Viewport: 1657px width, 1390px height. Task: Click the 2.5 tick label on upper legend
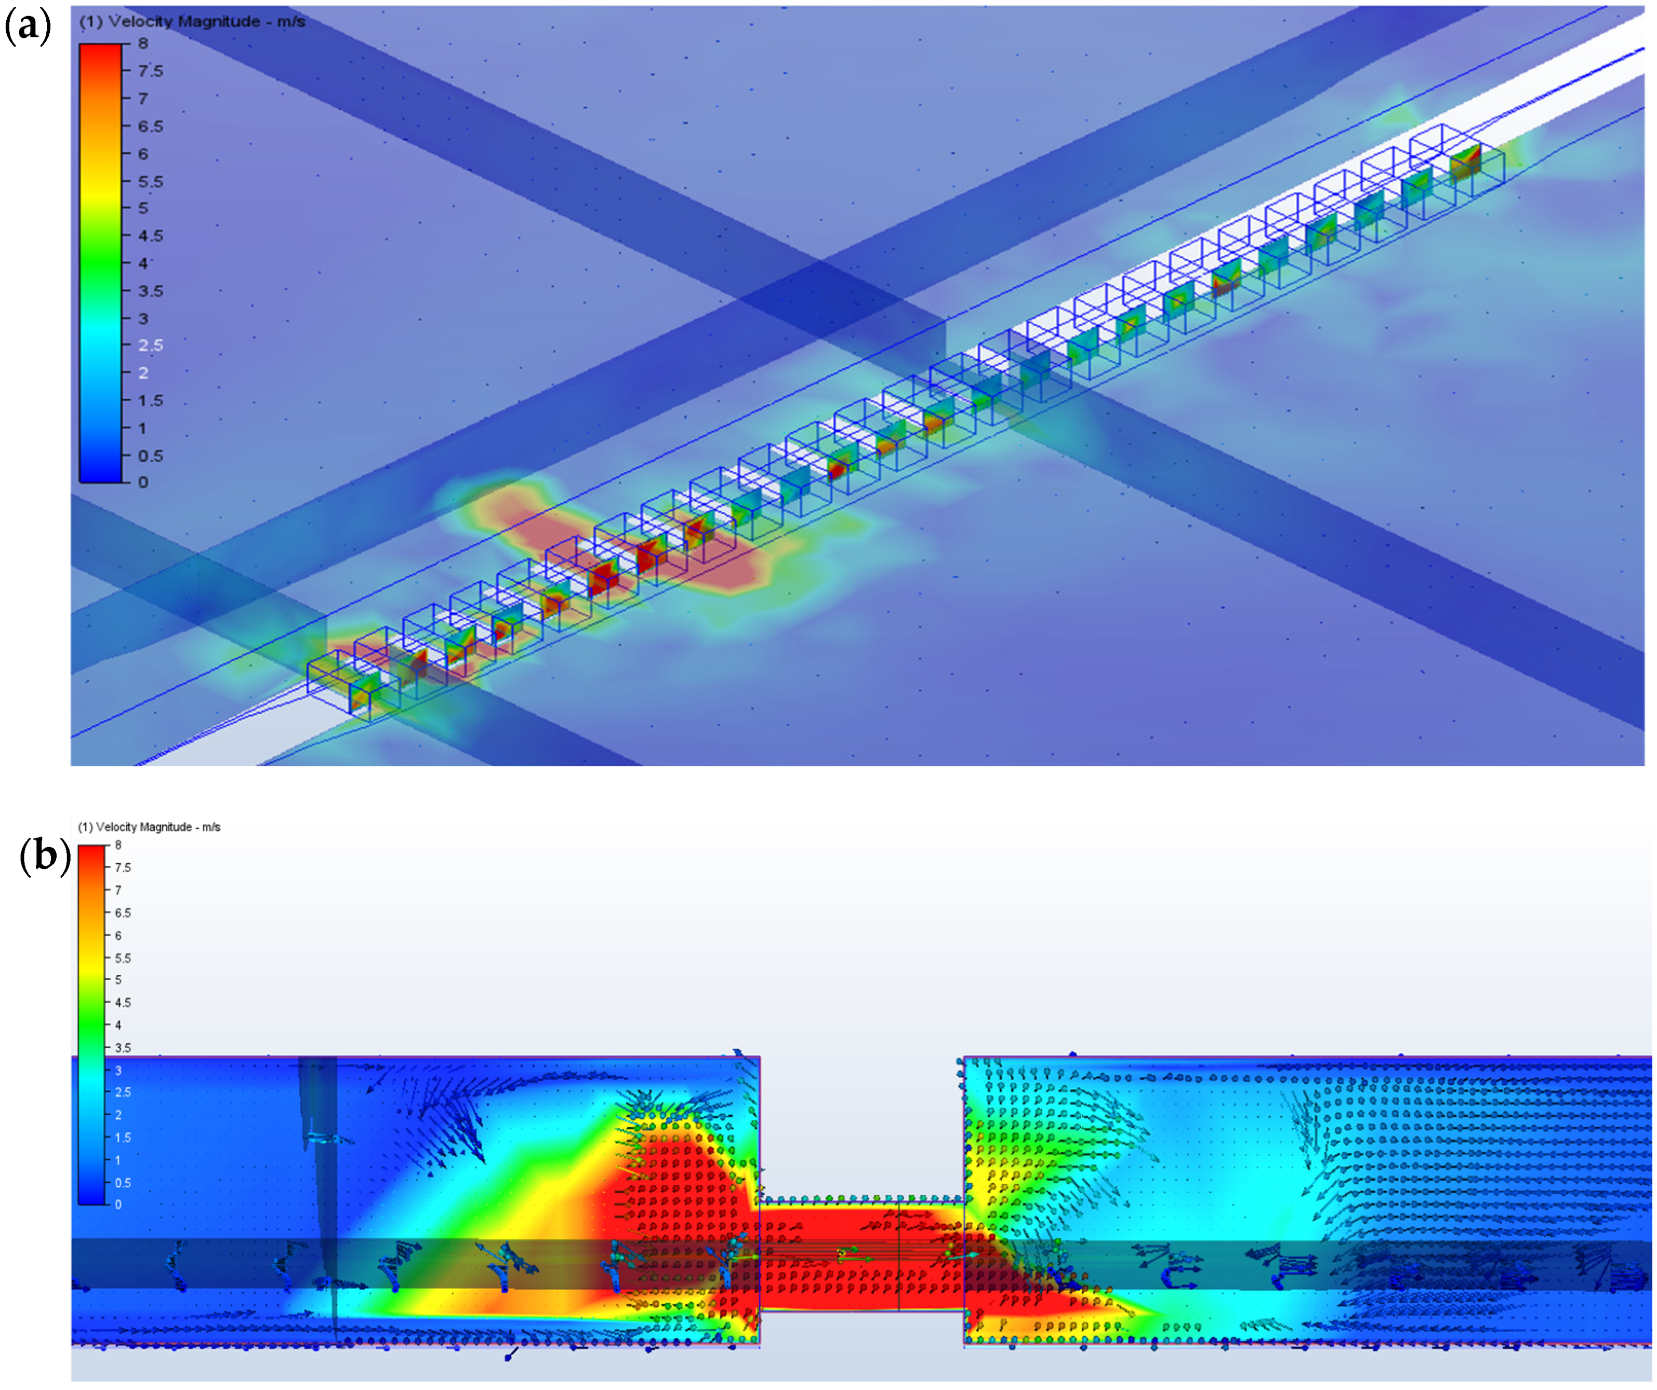point(150,345)
